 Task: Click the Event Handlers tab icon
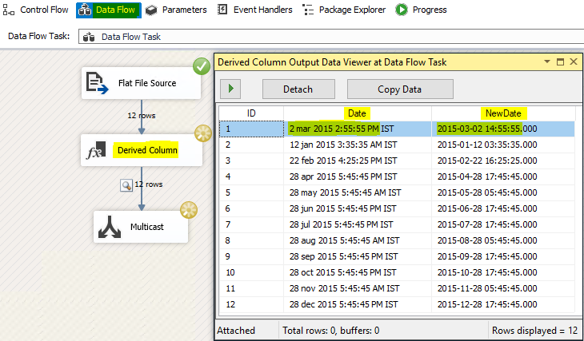click(222, 10)
